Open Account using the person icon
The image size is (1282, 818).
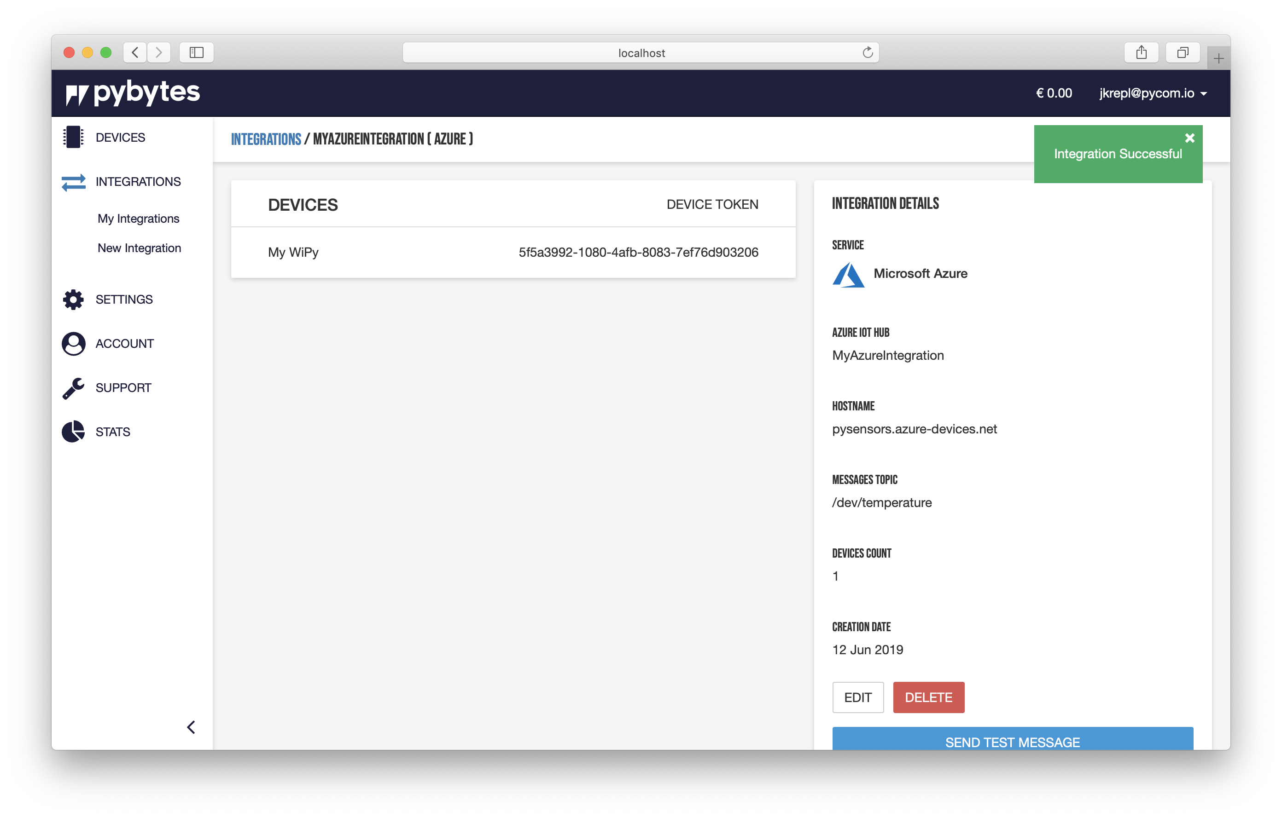(x=73, y=344)
